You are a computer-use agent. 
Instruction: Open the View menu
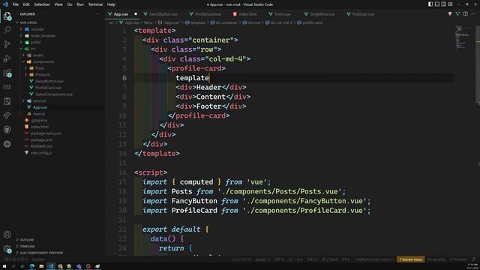[58, 4]
